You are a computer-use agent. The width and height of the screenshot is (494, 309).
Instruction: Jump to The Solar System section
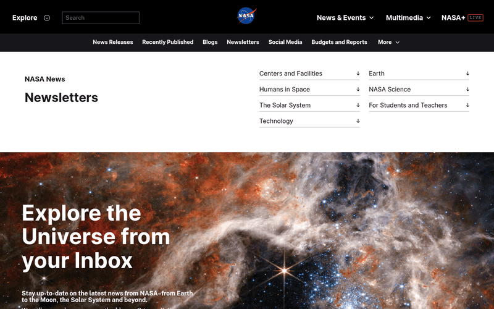pos(309,105)
